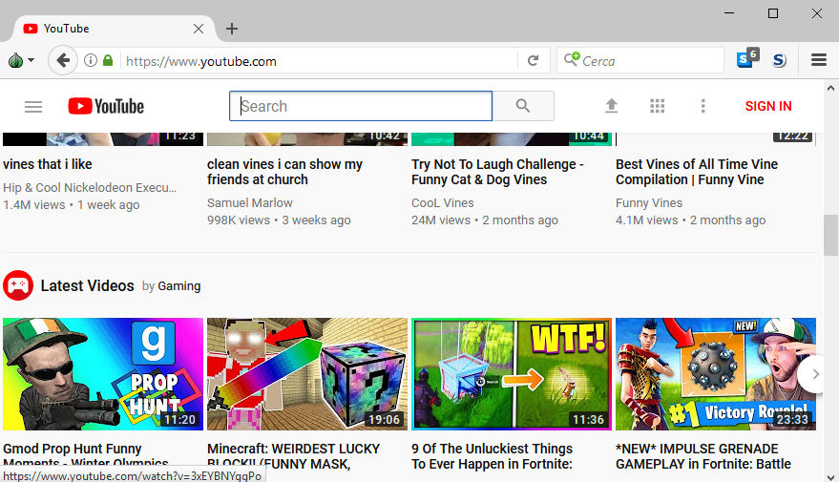Click the scrollbar up arrow
The image size is (839, 482).
pyautogui.click(x=830, y=88)
